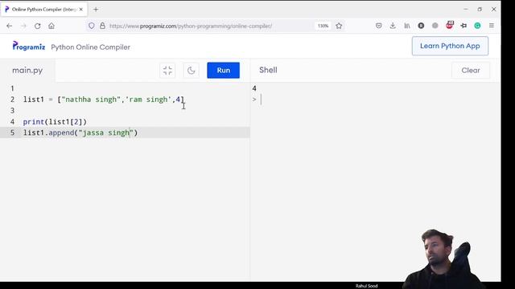This screenshot has width=515, height=289.
Task: Open the red badge extension icon
Action: (x=449, y=25)
